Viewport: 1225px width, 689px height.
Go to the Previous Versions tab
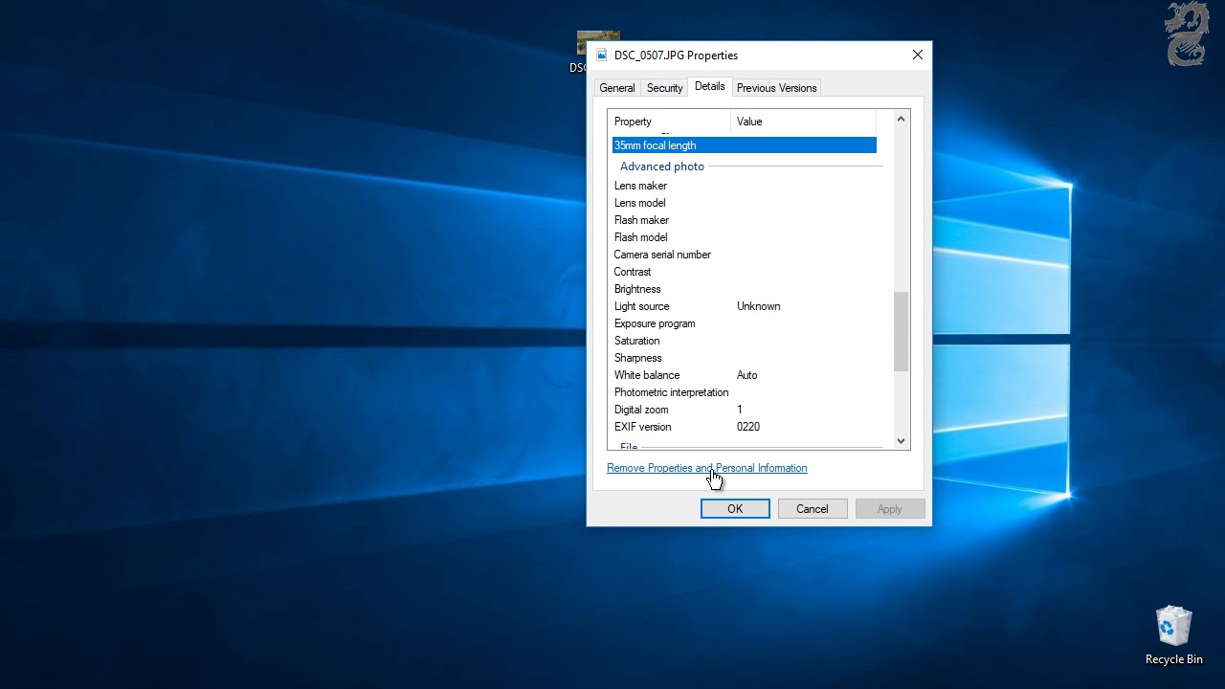click(776, 88)
